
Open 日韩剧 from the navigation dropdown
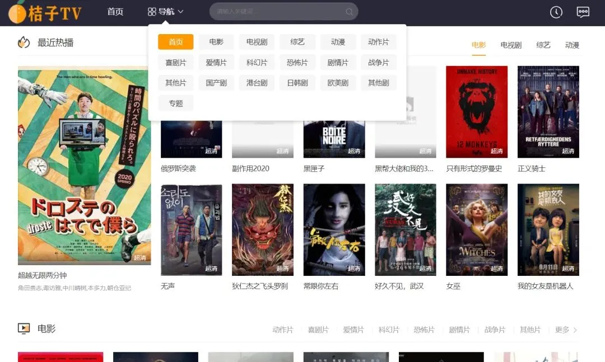click(x=297, y=83)
